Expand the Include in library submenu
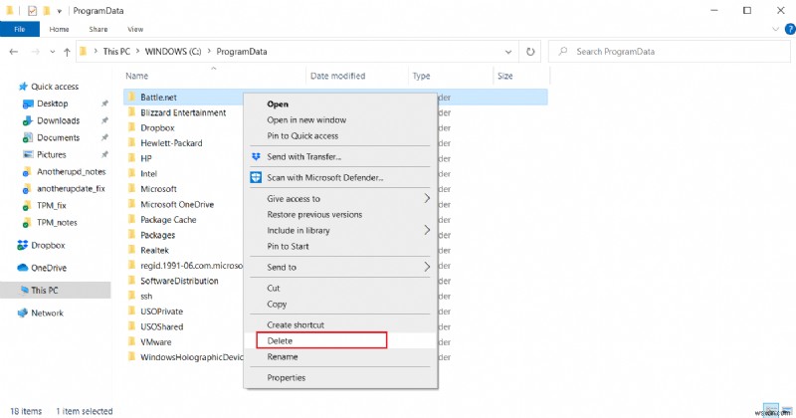The width and height of the screenshot is (796, 418). click(428, 230)
